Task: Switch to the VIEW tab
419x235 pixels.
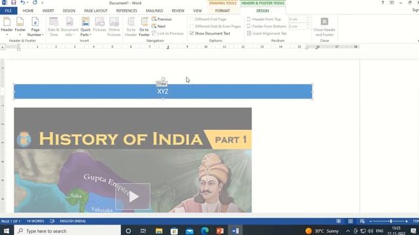Action: [198, 10]
